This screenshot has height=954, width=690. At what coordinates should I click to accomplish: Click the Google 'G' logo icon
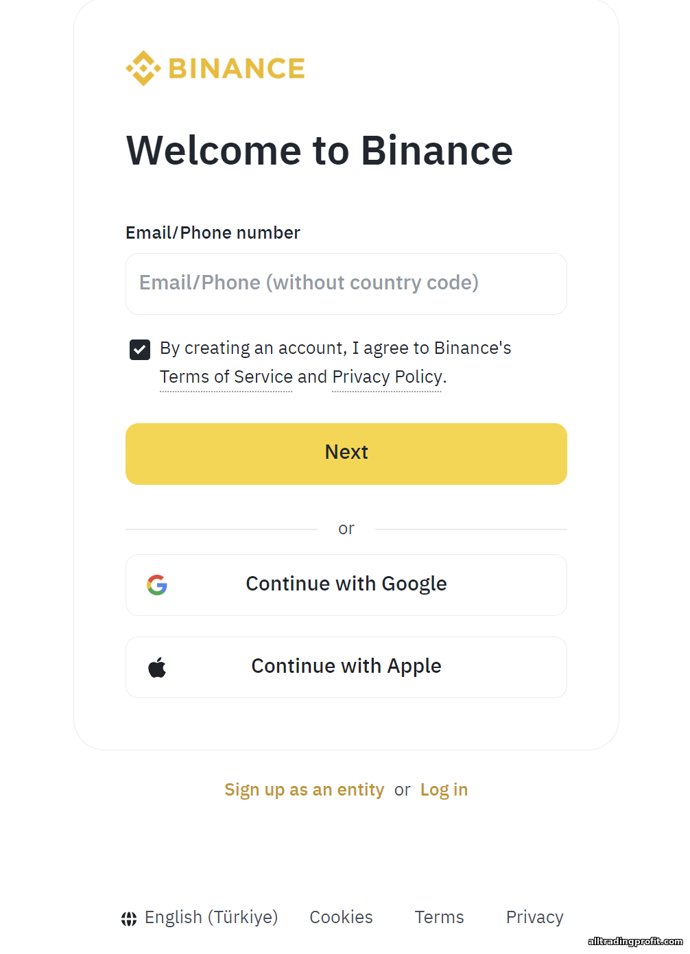point(157,585)
